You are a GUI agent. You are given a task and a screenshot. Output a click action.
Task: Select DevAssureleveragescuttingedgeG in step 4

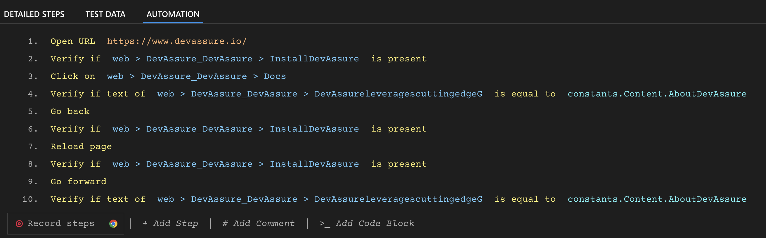point(398,94)
